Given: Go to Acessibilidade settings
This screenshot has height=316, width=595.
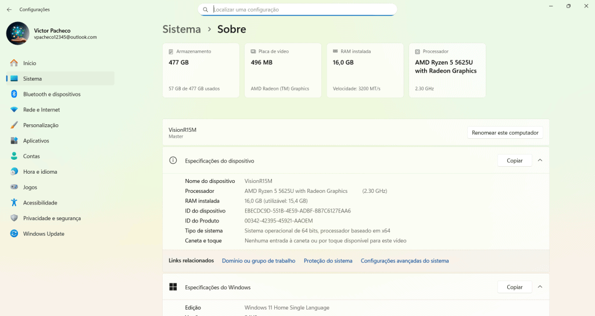Looking at the screenshot, I should 40,203.
